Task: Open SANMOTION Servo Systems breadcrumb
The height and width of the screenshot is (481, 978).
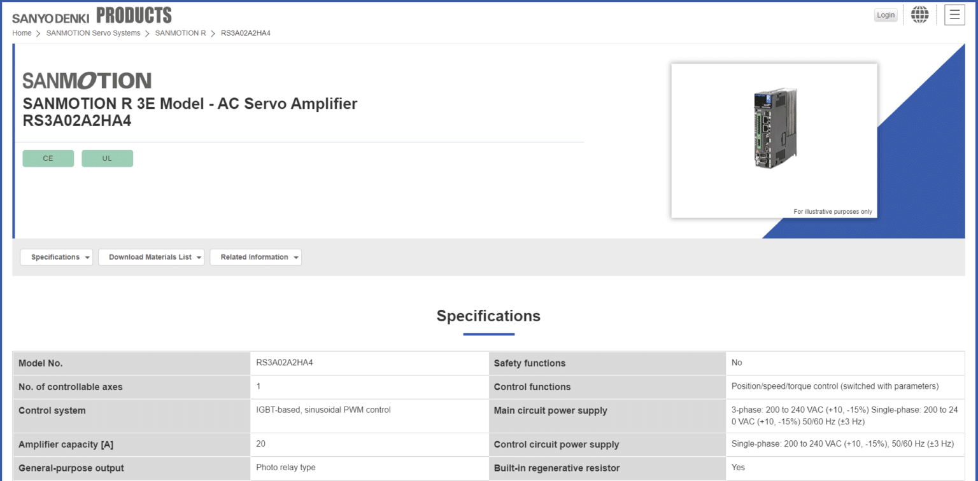Action: [93, 33]
